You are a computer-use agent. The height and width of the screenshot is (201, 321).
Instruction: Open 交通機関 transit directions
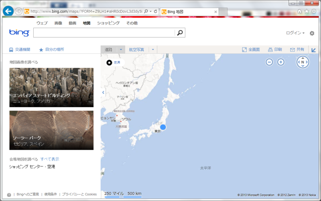(x=20, y=49)
